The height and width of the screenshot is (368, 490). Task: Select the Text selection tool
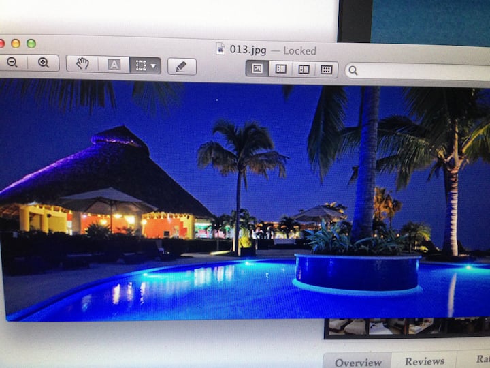pos(114,65)
